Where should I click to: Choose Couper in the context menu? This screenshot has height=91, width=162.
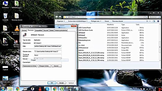click(x=48, y=60)
